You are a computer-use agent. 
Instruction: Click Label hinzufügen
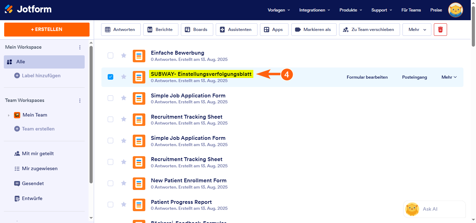(41, 75)
